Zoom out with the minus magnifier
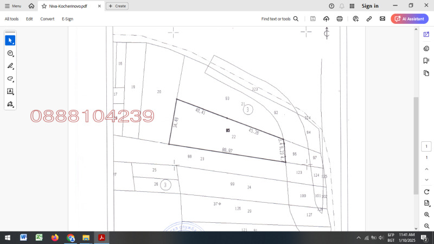This screenshot has height=244, width=434. [426, 226]
